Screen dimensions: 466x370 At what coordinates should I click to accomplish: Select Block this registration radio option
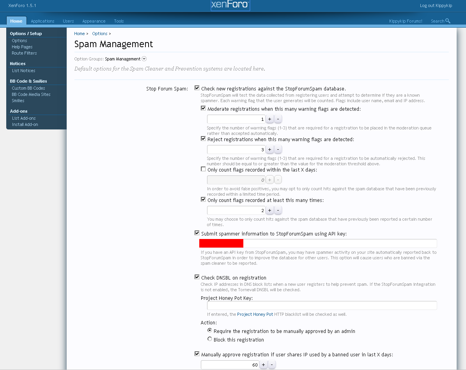(x=210, y=339)
